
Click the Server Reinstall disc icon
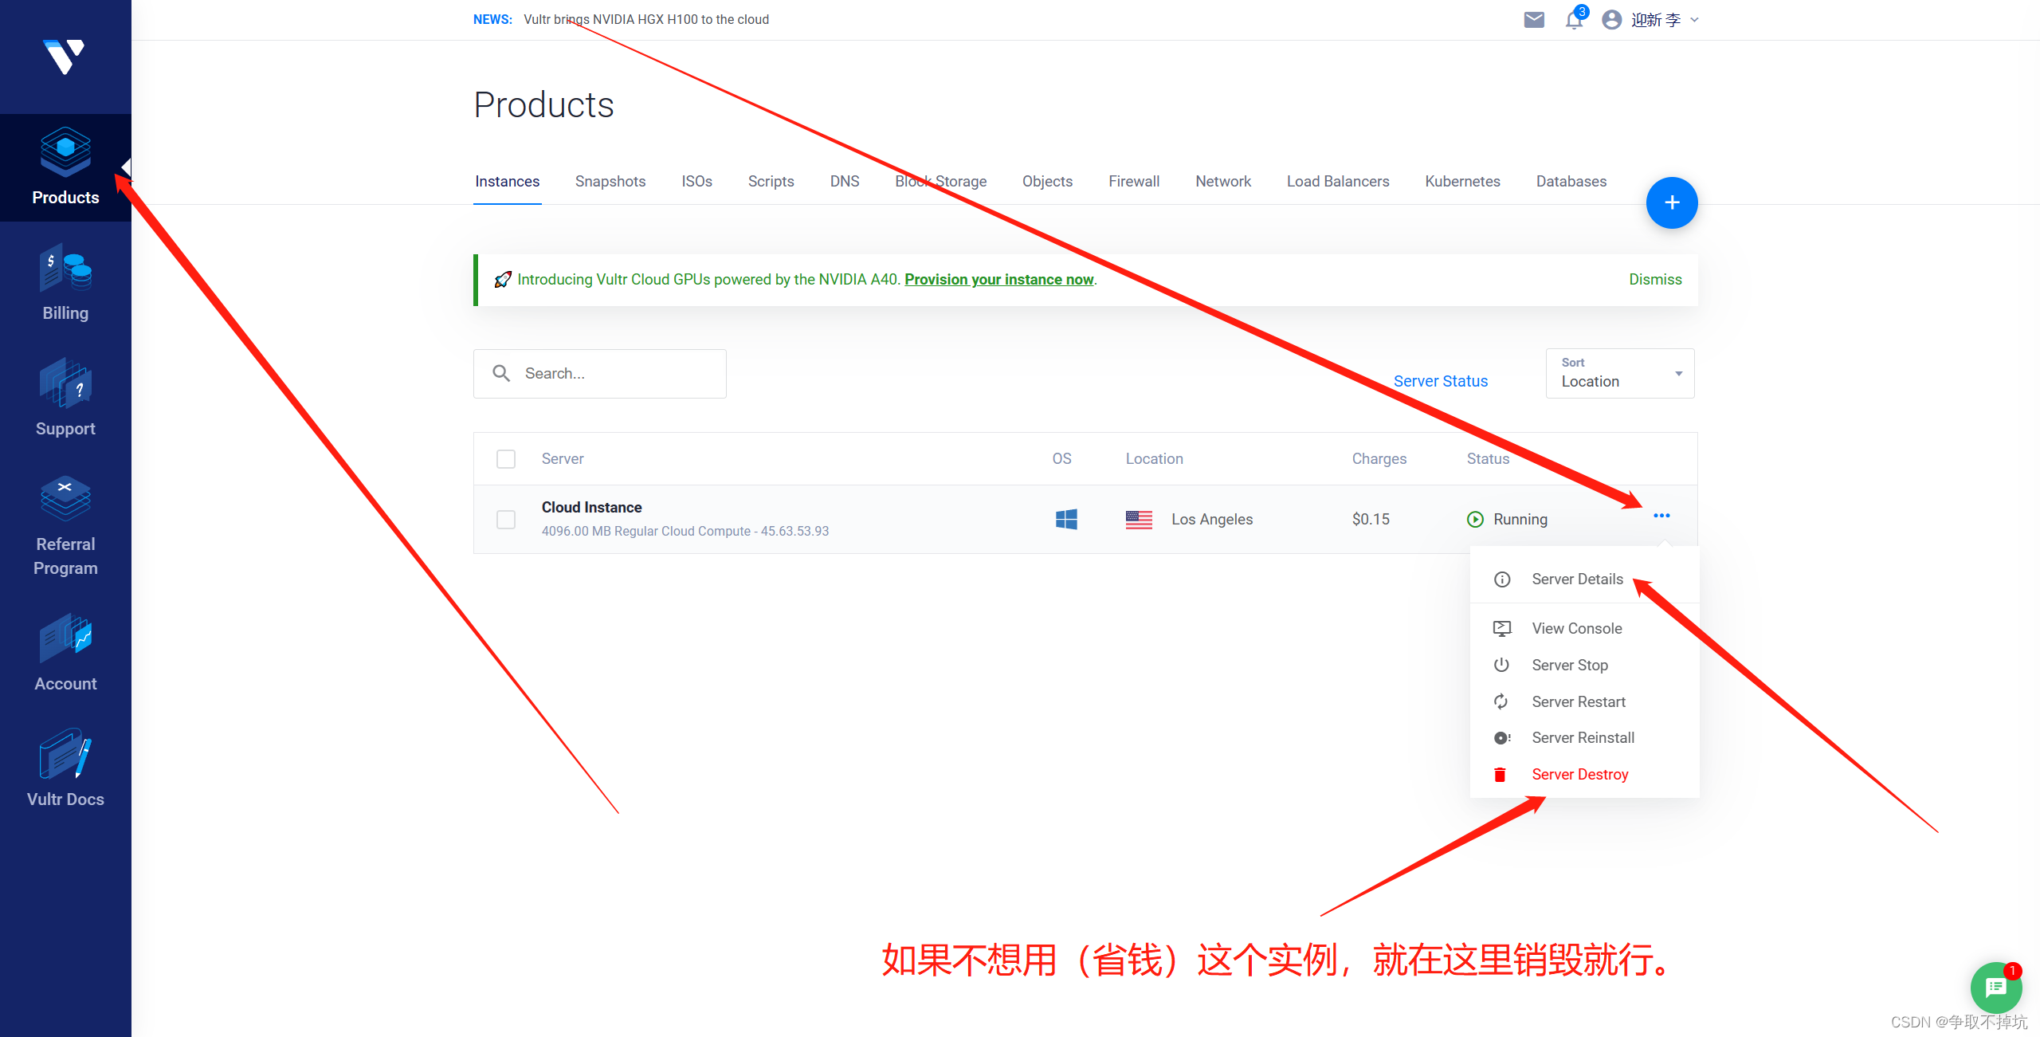(x=1502, y=738)
